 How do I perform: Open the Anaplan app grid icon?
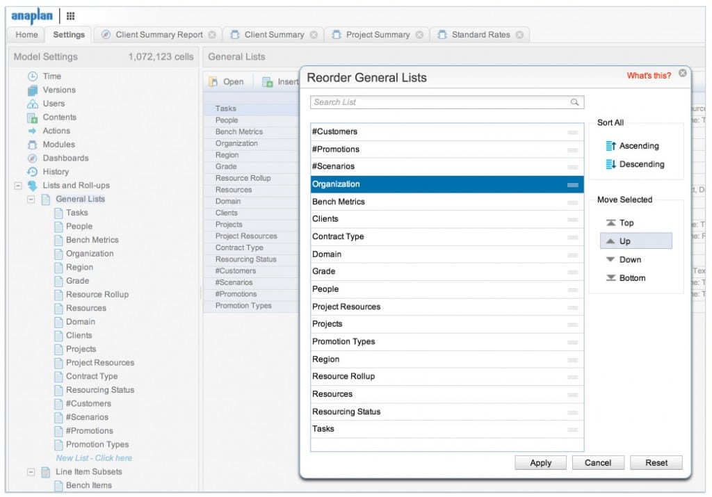(70, 17)
